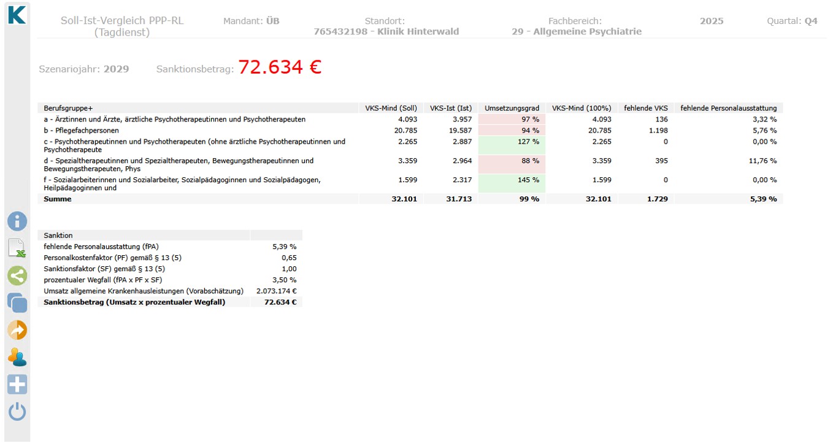Click the overlapping squares duplicate icon

17,303
